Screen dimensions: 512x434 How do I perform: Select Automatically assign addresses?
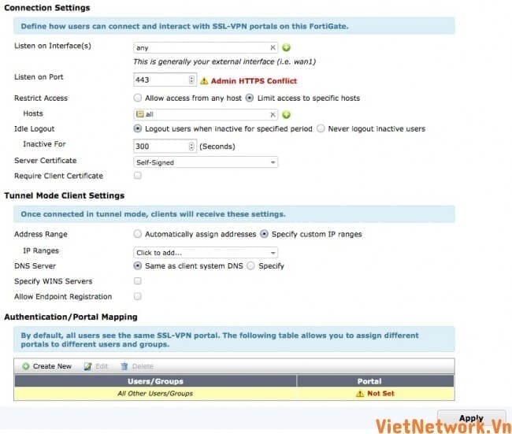(x=138, y=234)
